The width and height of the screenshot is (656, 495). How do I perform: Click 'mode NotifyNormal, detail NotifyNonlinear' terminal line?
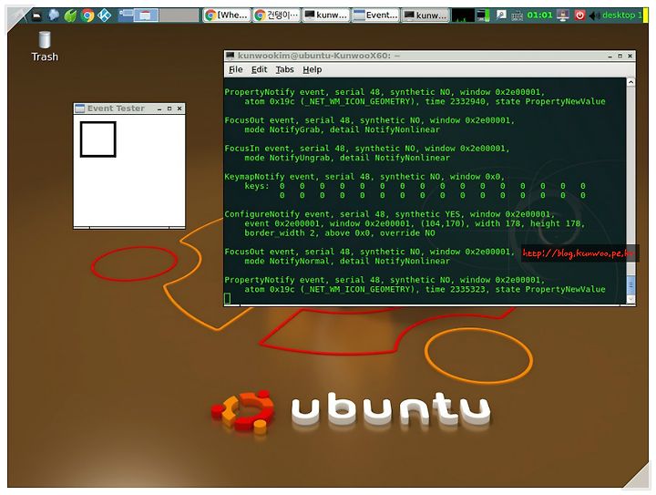pyautogui.click(x=347, y=261)
